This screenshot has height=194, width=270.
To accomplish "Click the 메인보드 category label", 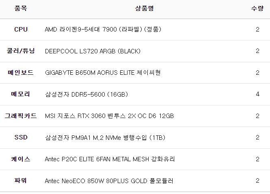I will click(21, 73).
